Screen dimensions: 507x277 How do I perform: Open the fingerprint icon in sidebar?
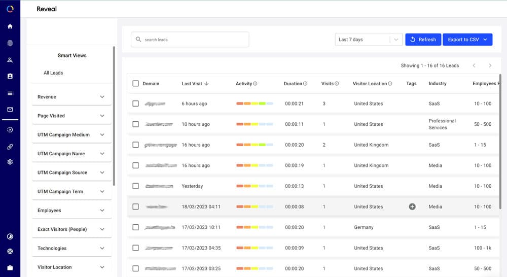point(10,43)
